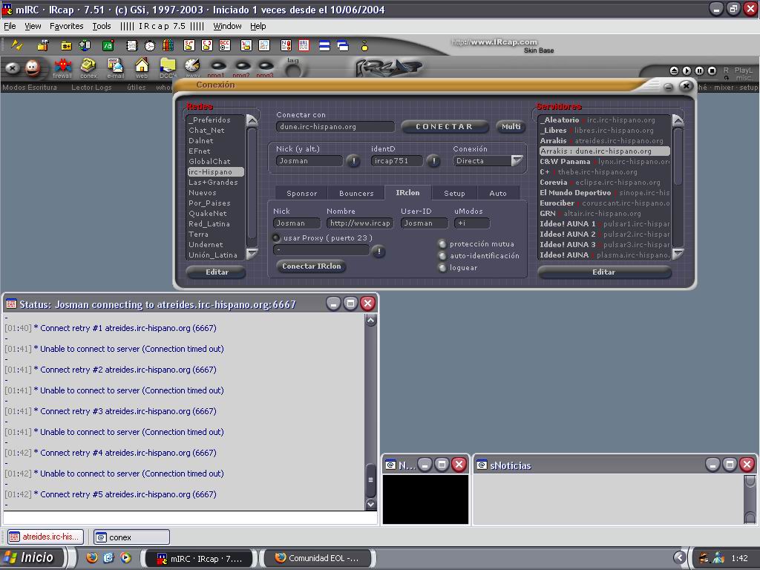Click the tile windows toolbar icon
The width and height of the screenshot is (760, 570).
pos(324,45)
